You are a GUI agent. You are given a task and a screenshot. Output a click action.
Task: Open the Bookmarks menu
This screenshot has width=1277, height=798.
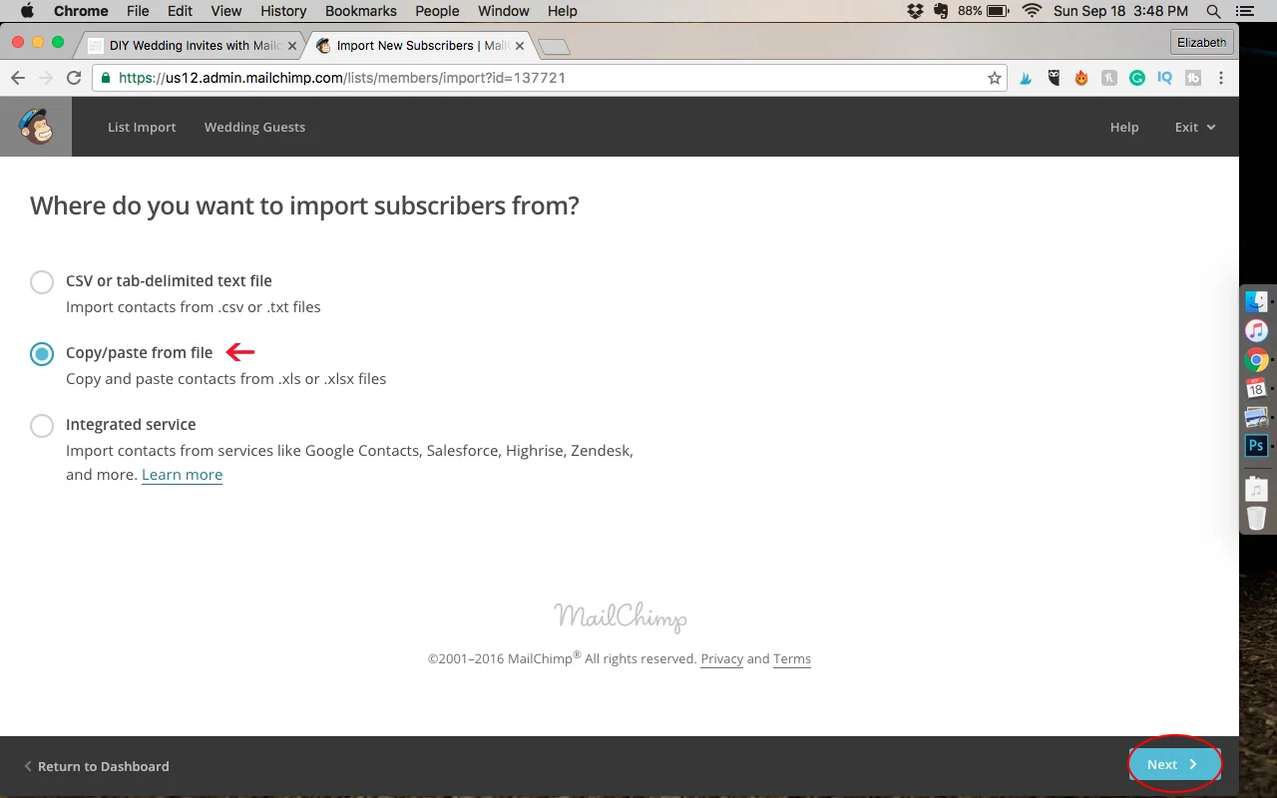360,11
